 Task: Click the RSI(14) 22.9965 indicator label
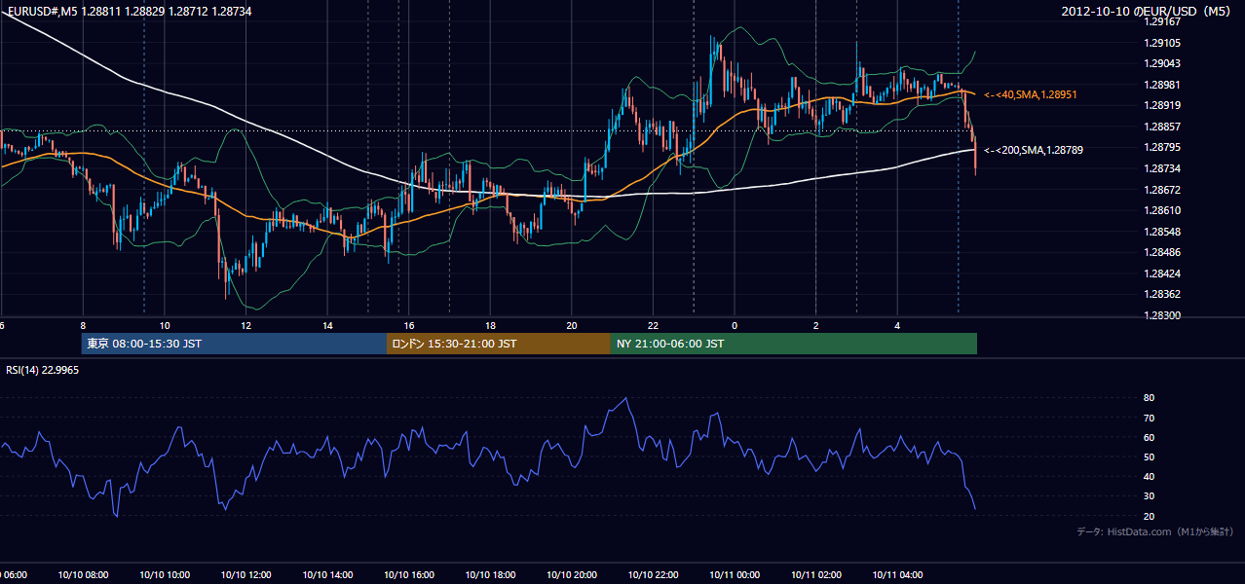[43, 370]
